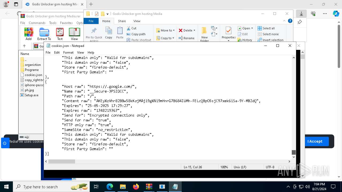Click Edit in Explorer ribbon

click(x=243, y=34)
